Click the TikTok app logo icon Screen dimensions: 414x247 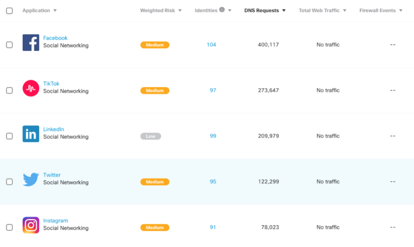pos(31,88)
